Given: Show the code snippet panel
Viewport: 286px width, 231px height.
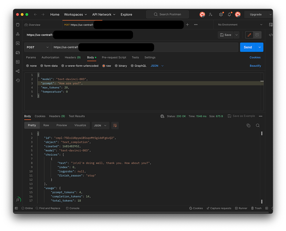Looking at the screenshot, I should [x=271, y=35].
